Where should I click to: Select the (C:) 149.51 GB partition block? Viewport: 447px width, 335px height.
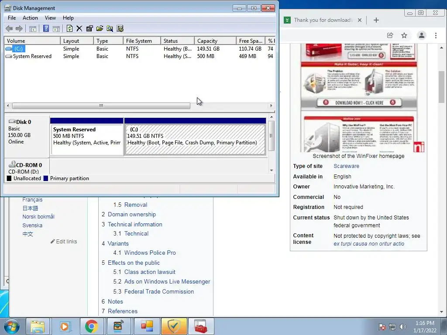(x=195, y=137)
